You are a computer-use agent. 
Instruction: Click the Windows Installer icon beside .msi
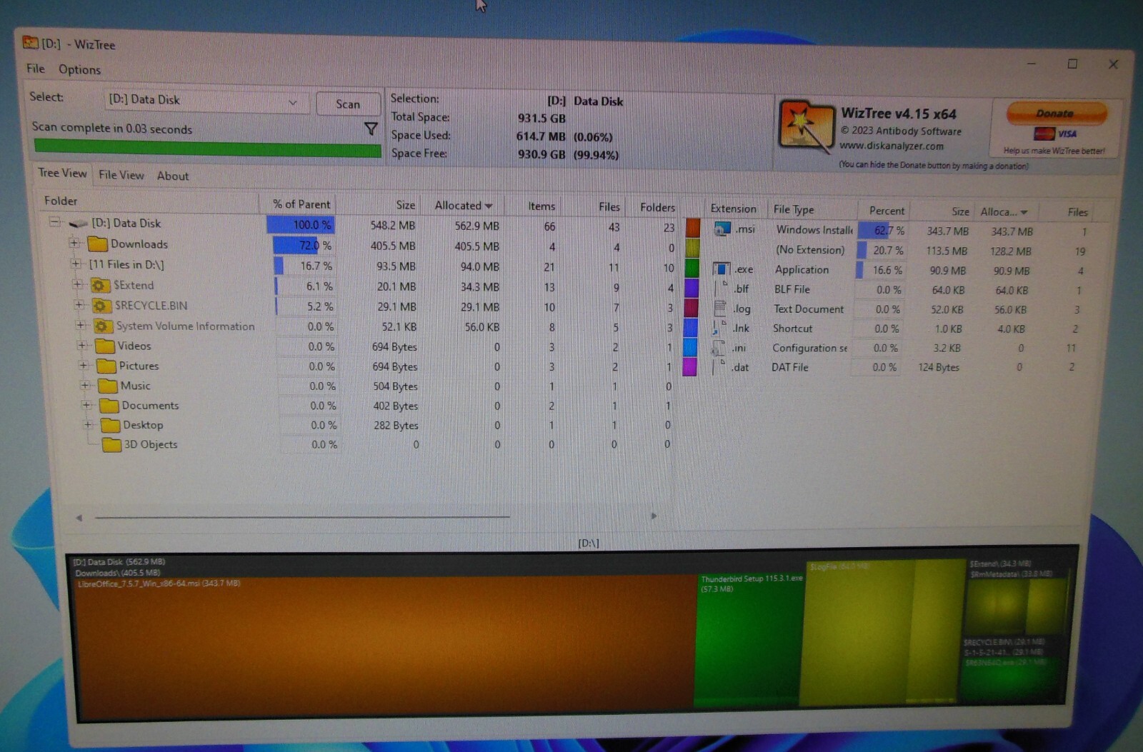point(721,230)
